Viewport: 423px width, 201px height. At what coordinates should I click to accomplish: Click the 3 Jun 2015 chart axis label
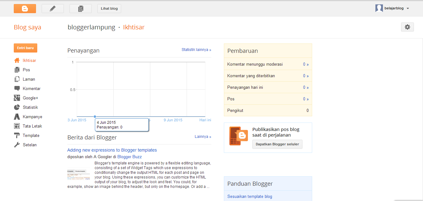(x=77, y=120)
